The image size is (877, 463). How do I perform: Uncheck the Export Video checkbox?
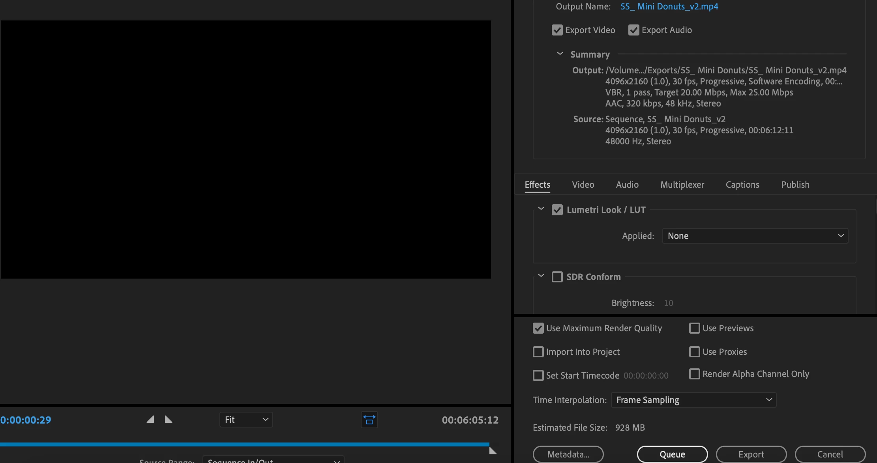pos(557,30)
